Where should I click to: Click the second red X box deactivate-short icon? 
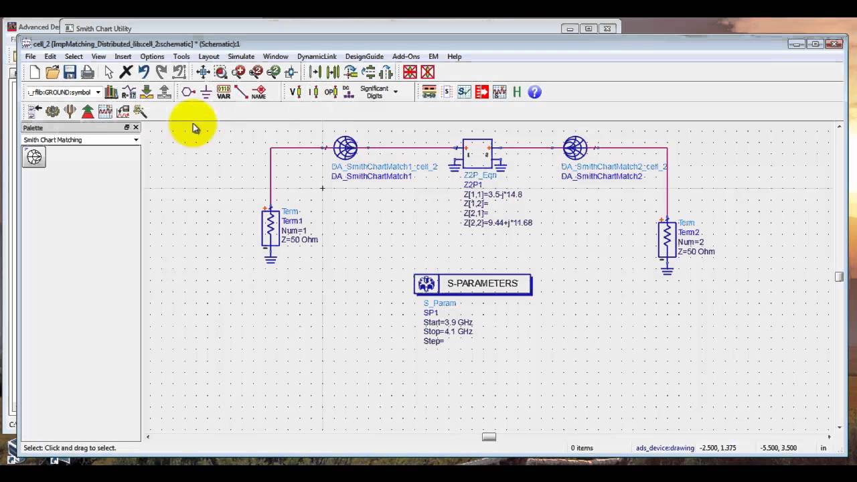point(427,72)
